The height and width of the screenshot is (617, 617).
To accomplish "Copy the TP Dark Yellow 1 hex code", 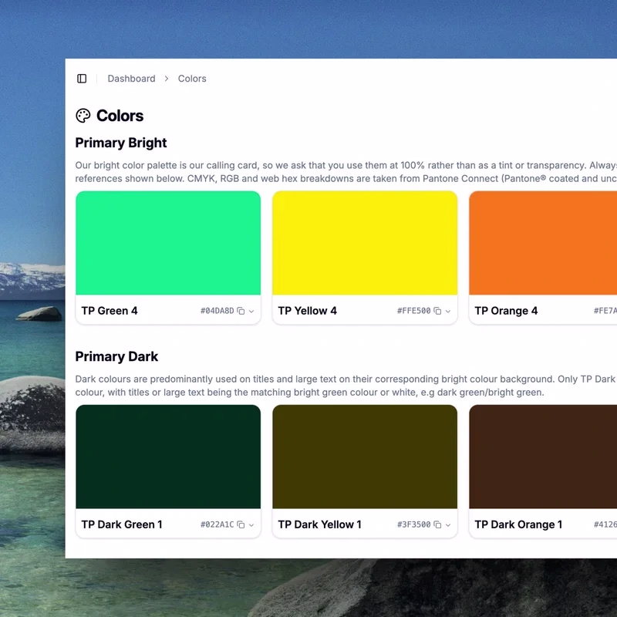I will (437, 524).
